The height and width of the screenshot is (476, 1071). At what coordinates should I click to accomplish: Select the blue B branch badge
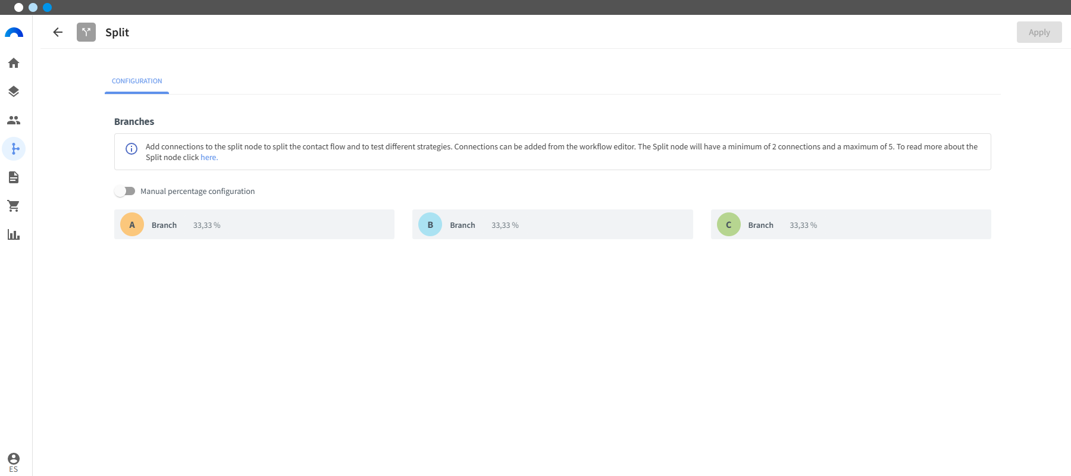point(430,224)
